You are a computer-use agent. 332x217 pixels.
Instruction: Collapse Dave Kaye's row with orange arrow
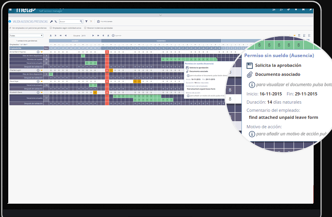tap(42, 81)
